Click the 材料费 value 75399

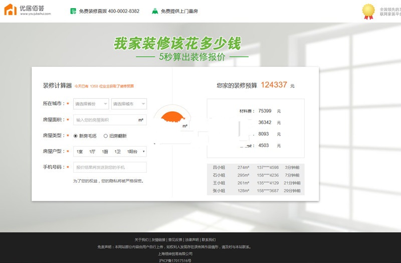pyautogui.click(x=265, y=111)
